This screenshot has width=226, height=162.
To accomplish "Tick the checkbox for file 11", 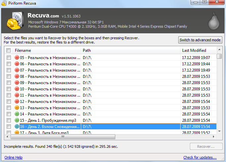I will 9,95.
